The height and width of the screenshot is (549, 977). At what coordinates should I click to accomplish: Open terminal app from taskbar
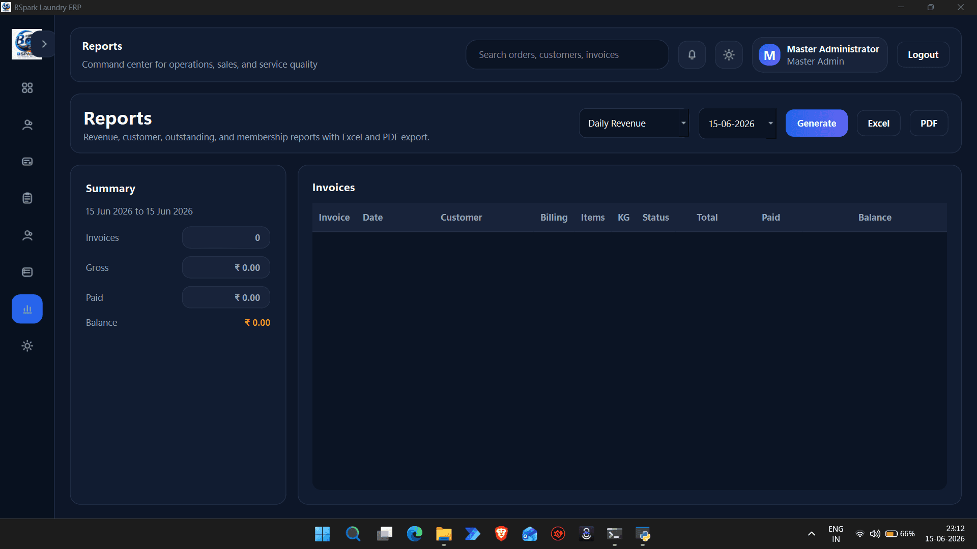614,534
